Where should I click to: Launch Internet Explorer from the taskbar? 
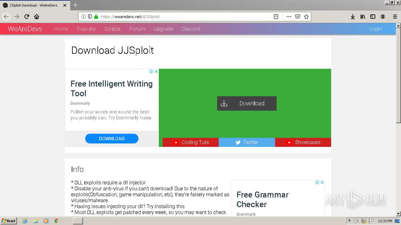25,221
